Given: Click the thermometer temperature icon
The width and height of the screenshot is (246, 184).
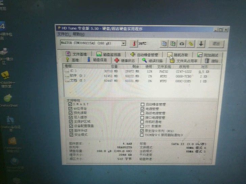Looking at the screenshot, I should coord(134,43).
